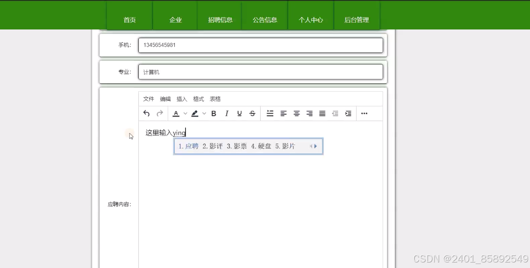Undo the last edit in the editor
The height and width of the screenshot is (268, 530).
tap(146, 113)
